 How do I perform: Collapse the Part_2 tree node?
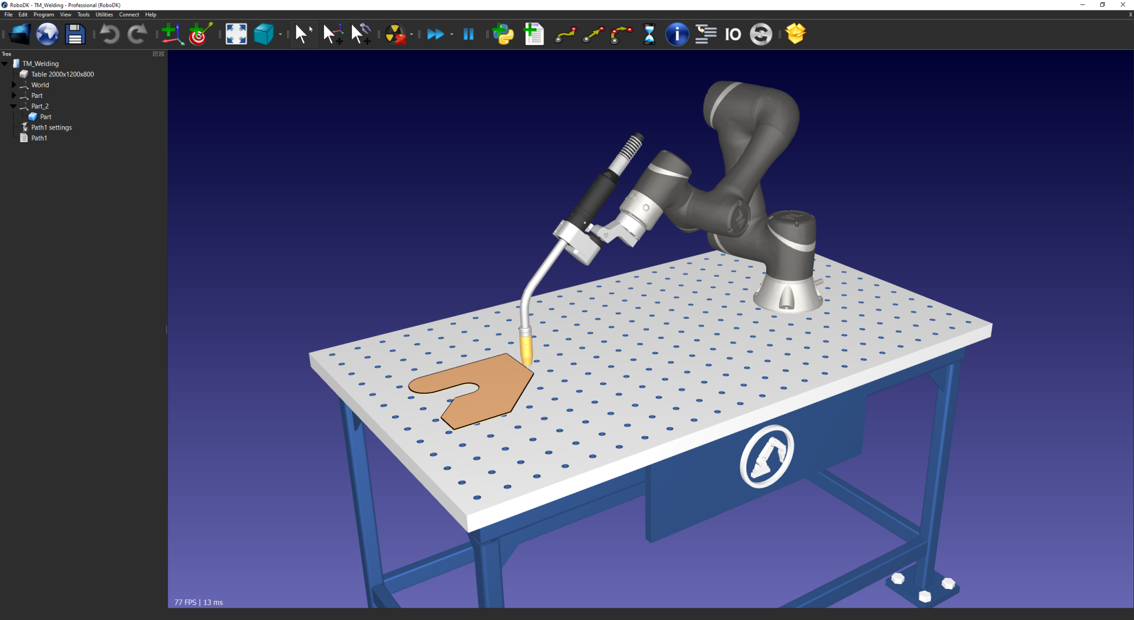point(13,106)
